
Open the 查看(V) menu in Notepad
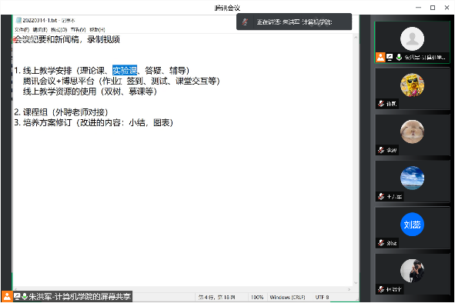(78, 29)
